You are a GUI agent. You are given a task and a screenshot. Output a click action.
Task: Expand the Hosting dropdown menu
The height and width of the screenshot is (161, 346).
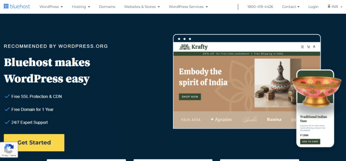point(81,7)
